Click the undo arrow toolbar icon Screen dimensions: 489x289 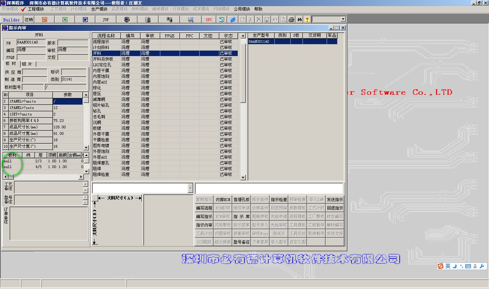tap(275, 20)
